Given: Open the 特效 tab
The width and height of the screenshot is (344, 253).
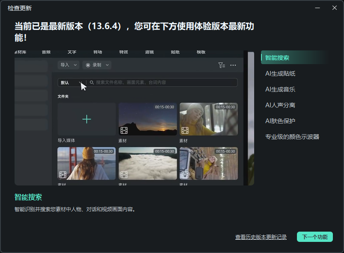Looking at the screenshot, I should (123, 52).
